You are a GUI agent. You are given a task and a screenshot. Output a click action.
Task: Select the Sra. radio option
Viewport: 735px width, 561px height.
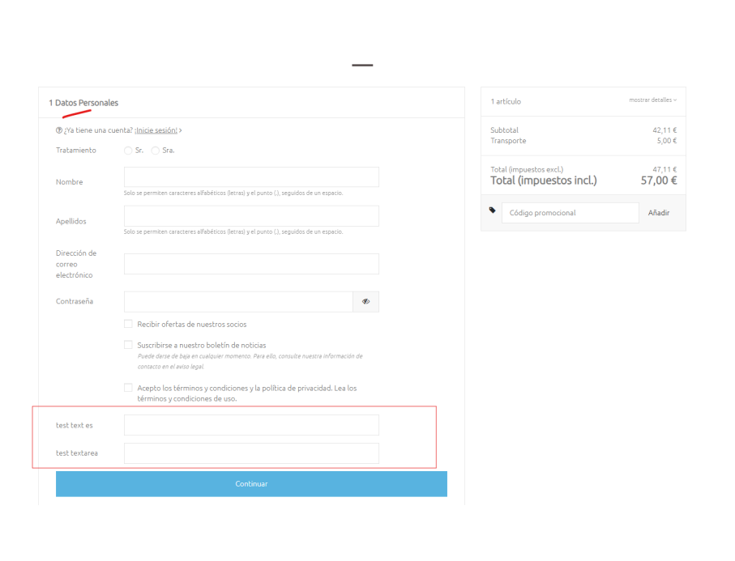click(155, 151)
